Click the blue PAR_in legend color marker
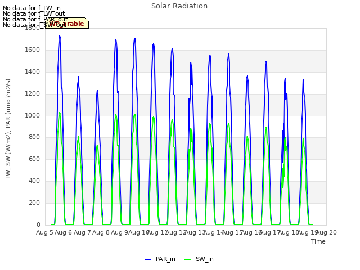The width and height of the screenshot is (360, 270). pyautogui.click(x=147, y=260)
